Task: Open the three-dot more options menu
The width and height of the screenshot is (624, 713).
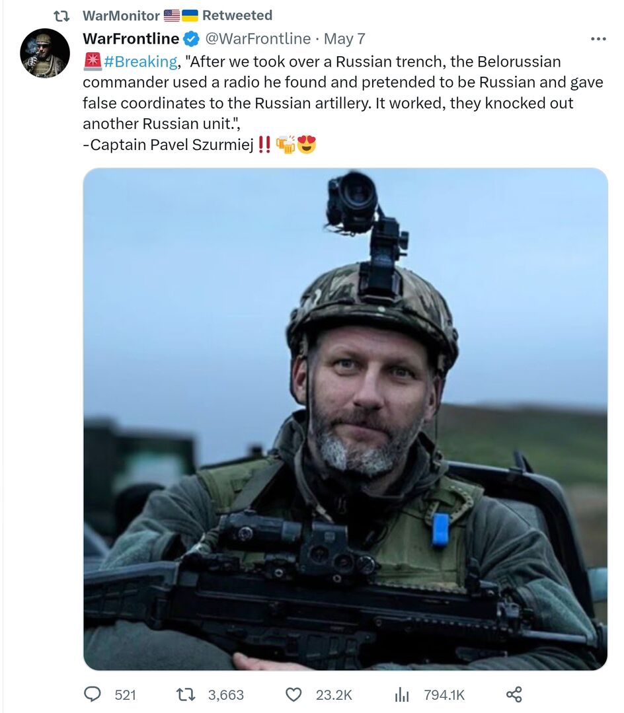Action: tap(598, 39)
